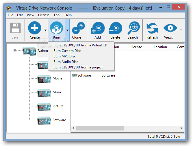Click the Software row icon in list
Viewport: 193px width, 147px height.
[x=75, y=75]
